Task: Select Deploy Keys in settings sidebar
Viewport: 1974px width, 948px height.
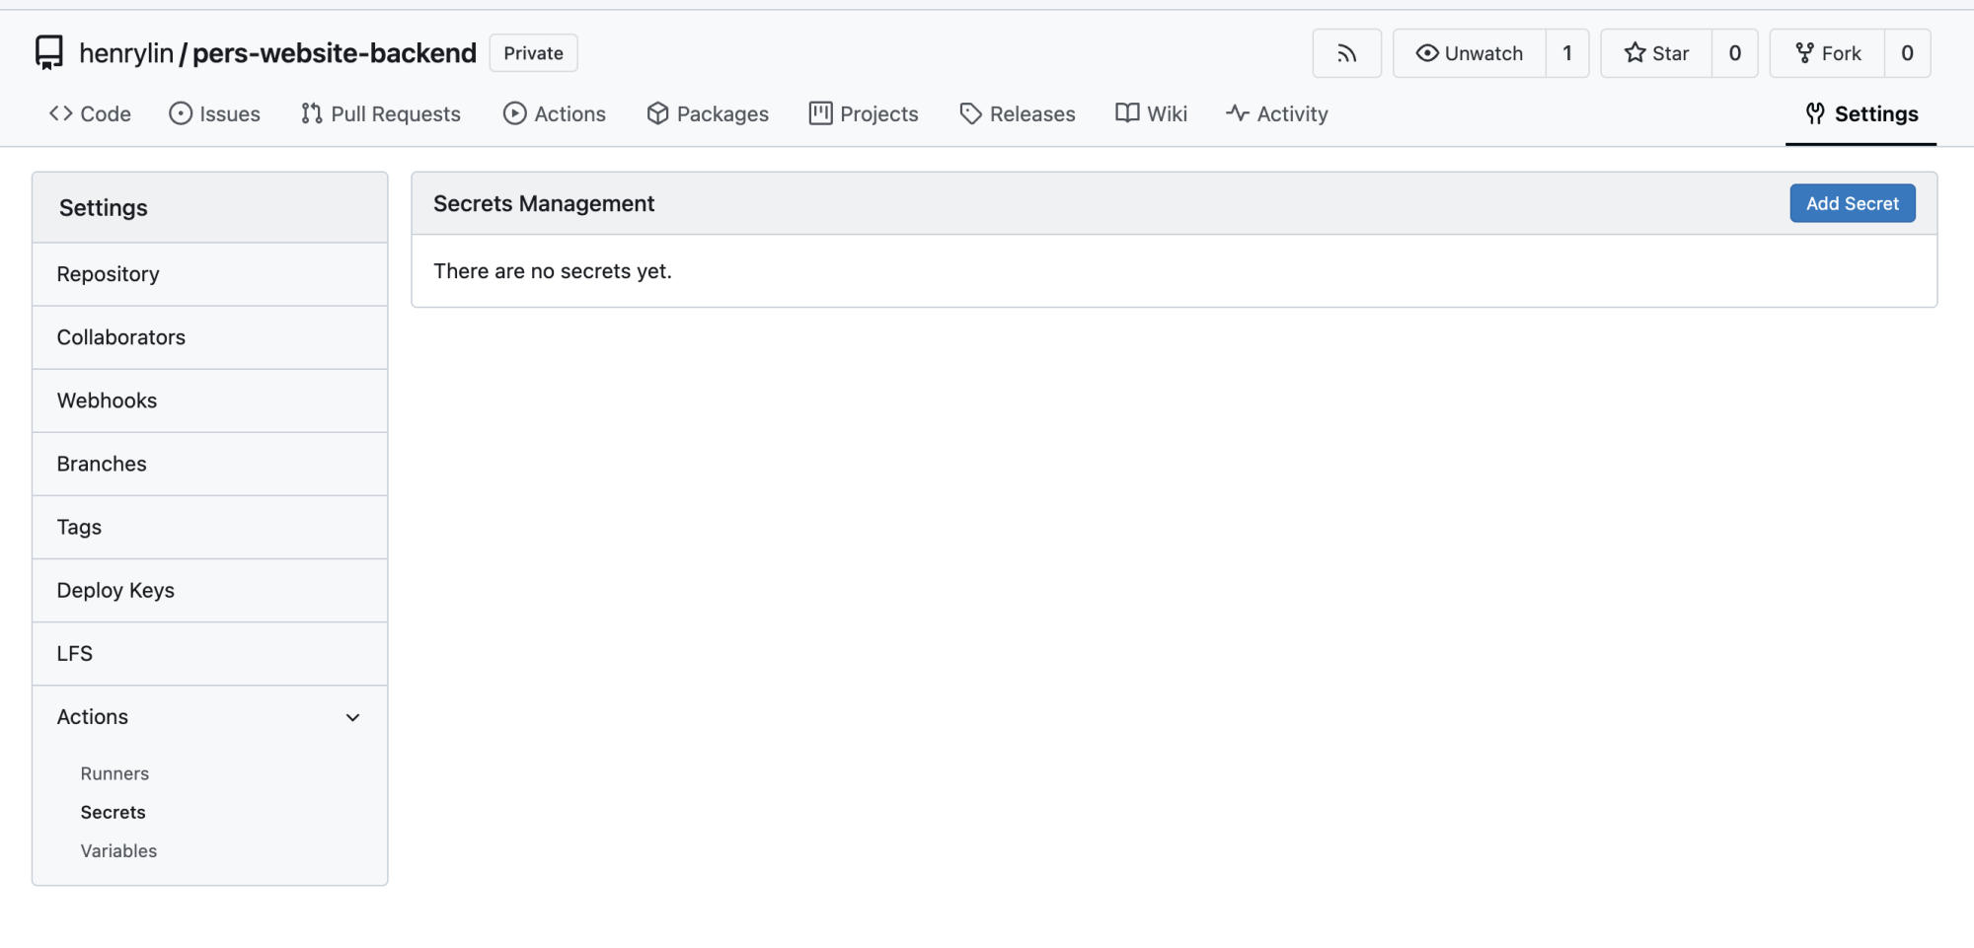Action: coord(115,590)
